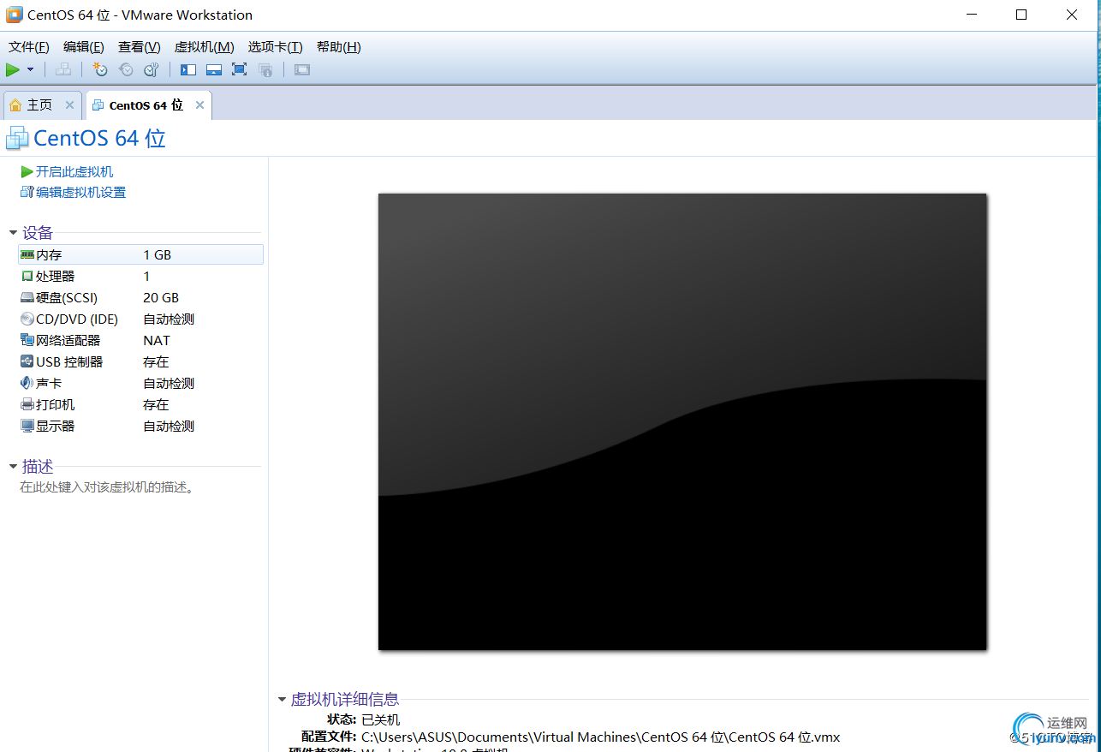Minimize the VMware Workstation window
Screen dimensions: 1101x752
971,15
